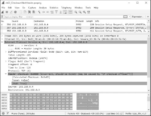Expand the Frame 357 tree node

2,36
